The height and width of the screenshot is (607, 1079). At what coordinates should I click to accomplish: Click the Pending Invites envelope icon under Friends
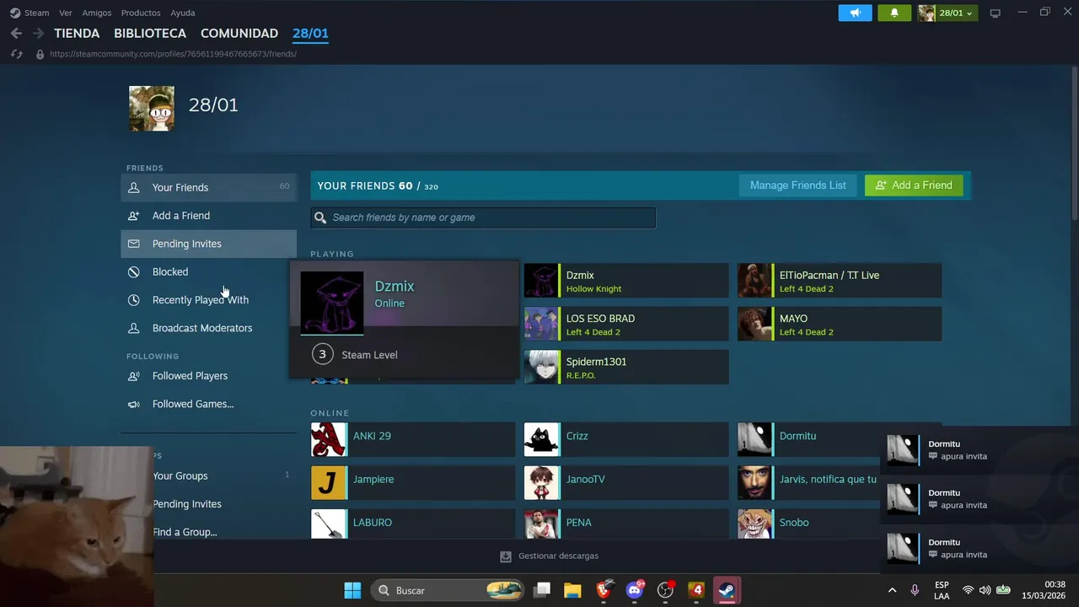[x=133, y=244]
